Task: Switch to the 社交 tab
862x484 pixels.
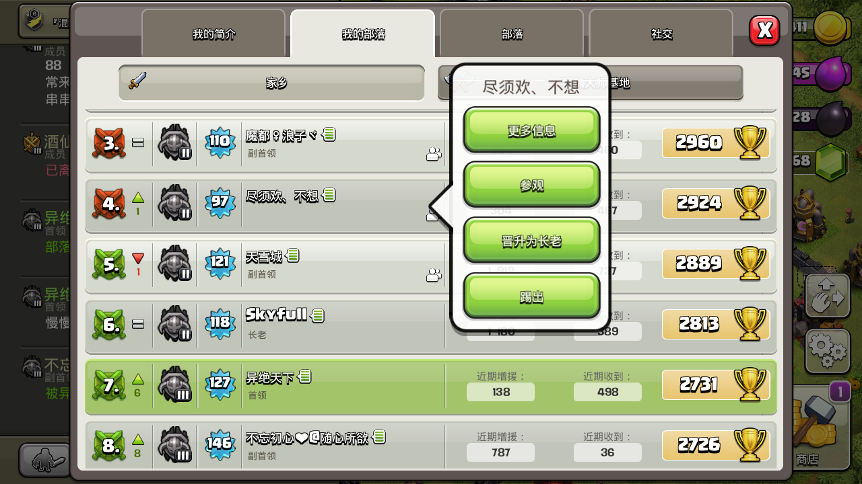Action: click(x=661, y=34)
